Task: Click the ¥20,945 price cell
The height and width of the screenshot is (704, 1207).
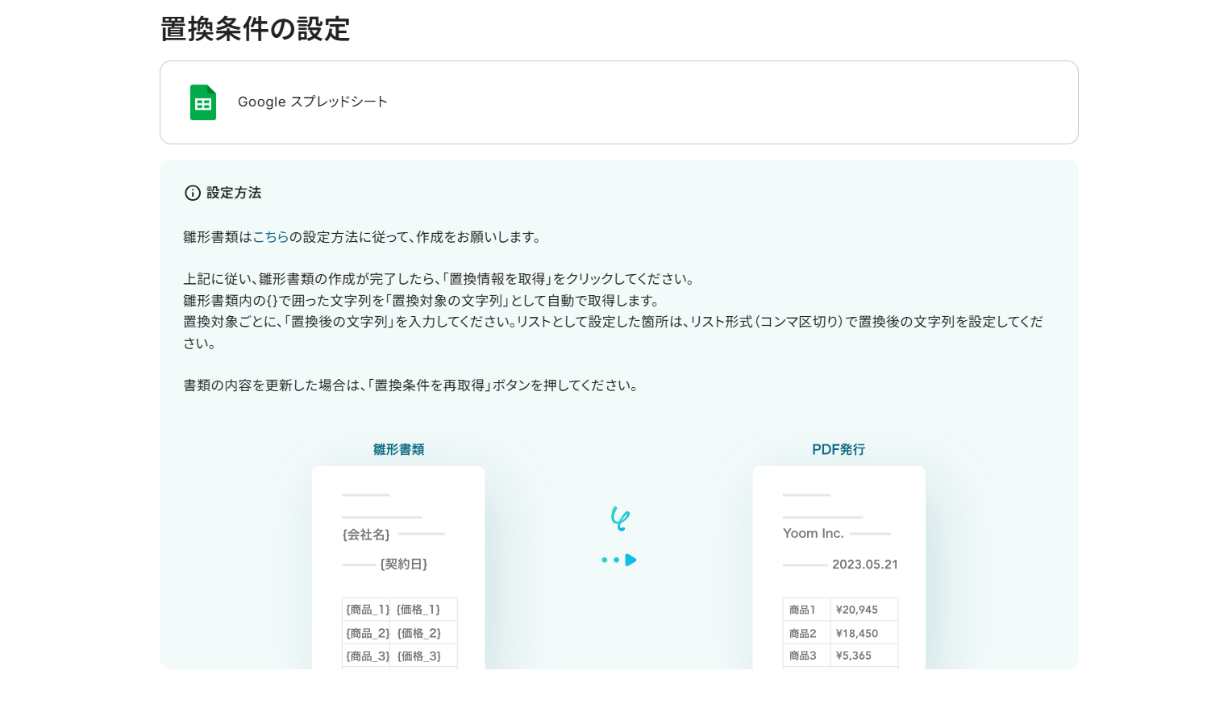Action: click(857, 610)
